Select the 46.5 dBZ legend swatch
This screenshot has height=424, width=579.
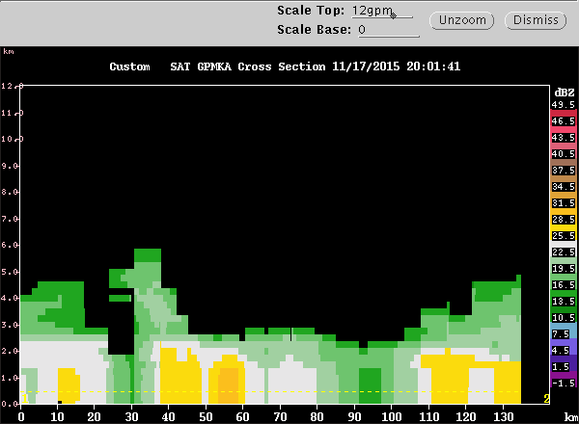point(564,120)
